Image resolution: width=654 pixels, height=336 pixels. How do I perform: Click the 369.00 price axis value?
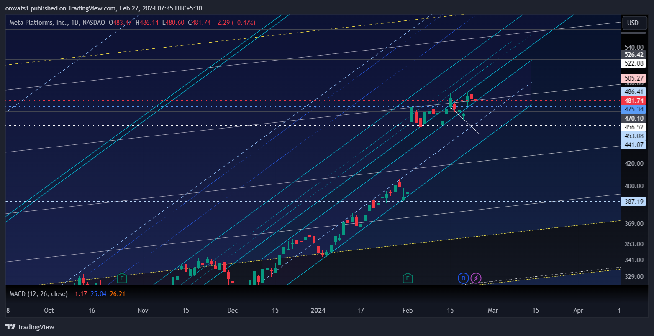point(633,224)
